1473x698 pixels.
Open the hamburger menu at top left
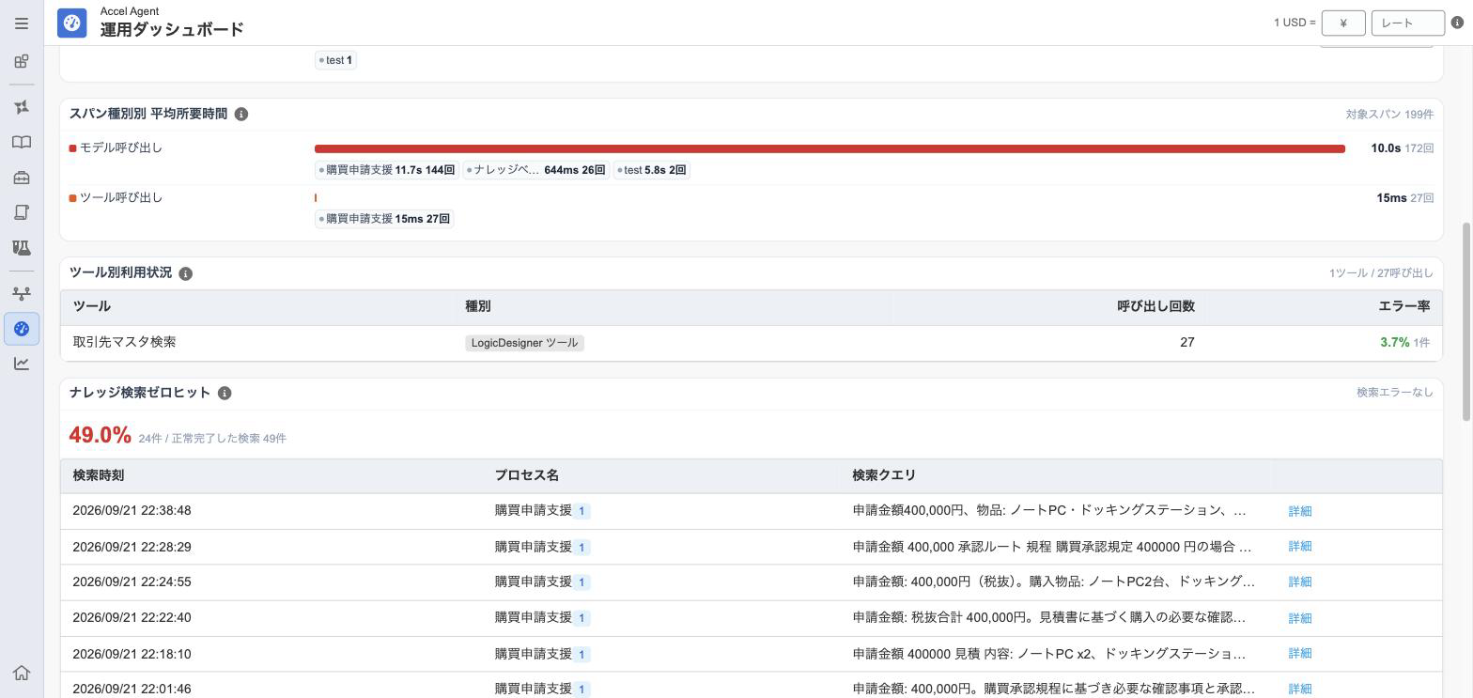point(22,23)
